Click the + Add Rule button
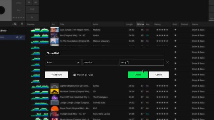214x120 pixels. (57, 75)
